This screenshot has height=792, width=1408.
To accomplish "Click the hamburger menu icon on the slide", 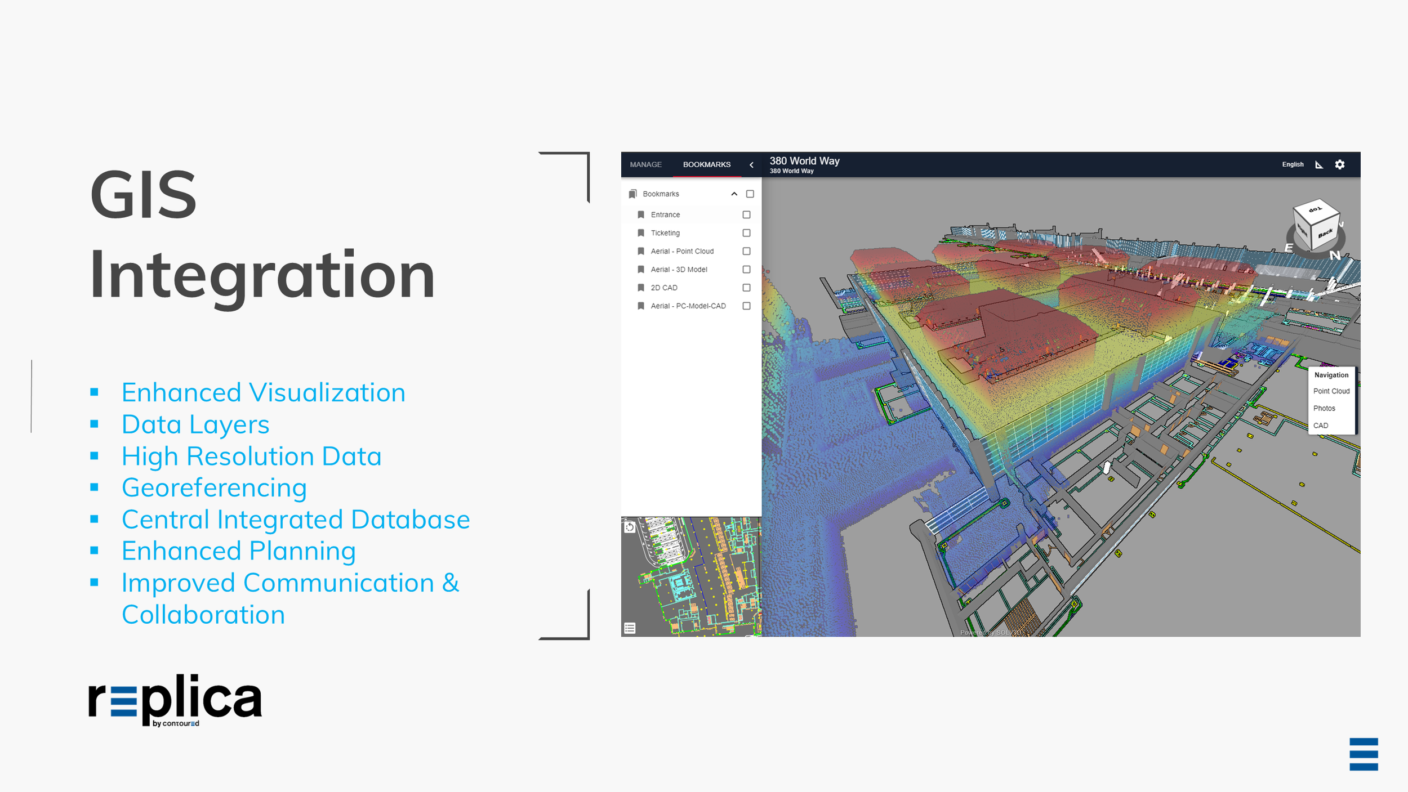I will click(1363, 754).
